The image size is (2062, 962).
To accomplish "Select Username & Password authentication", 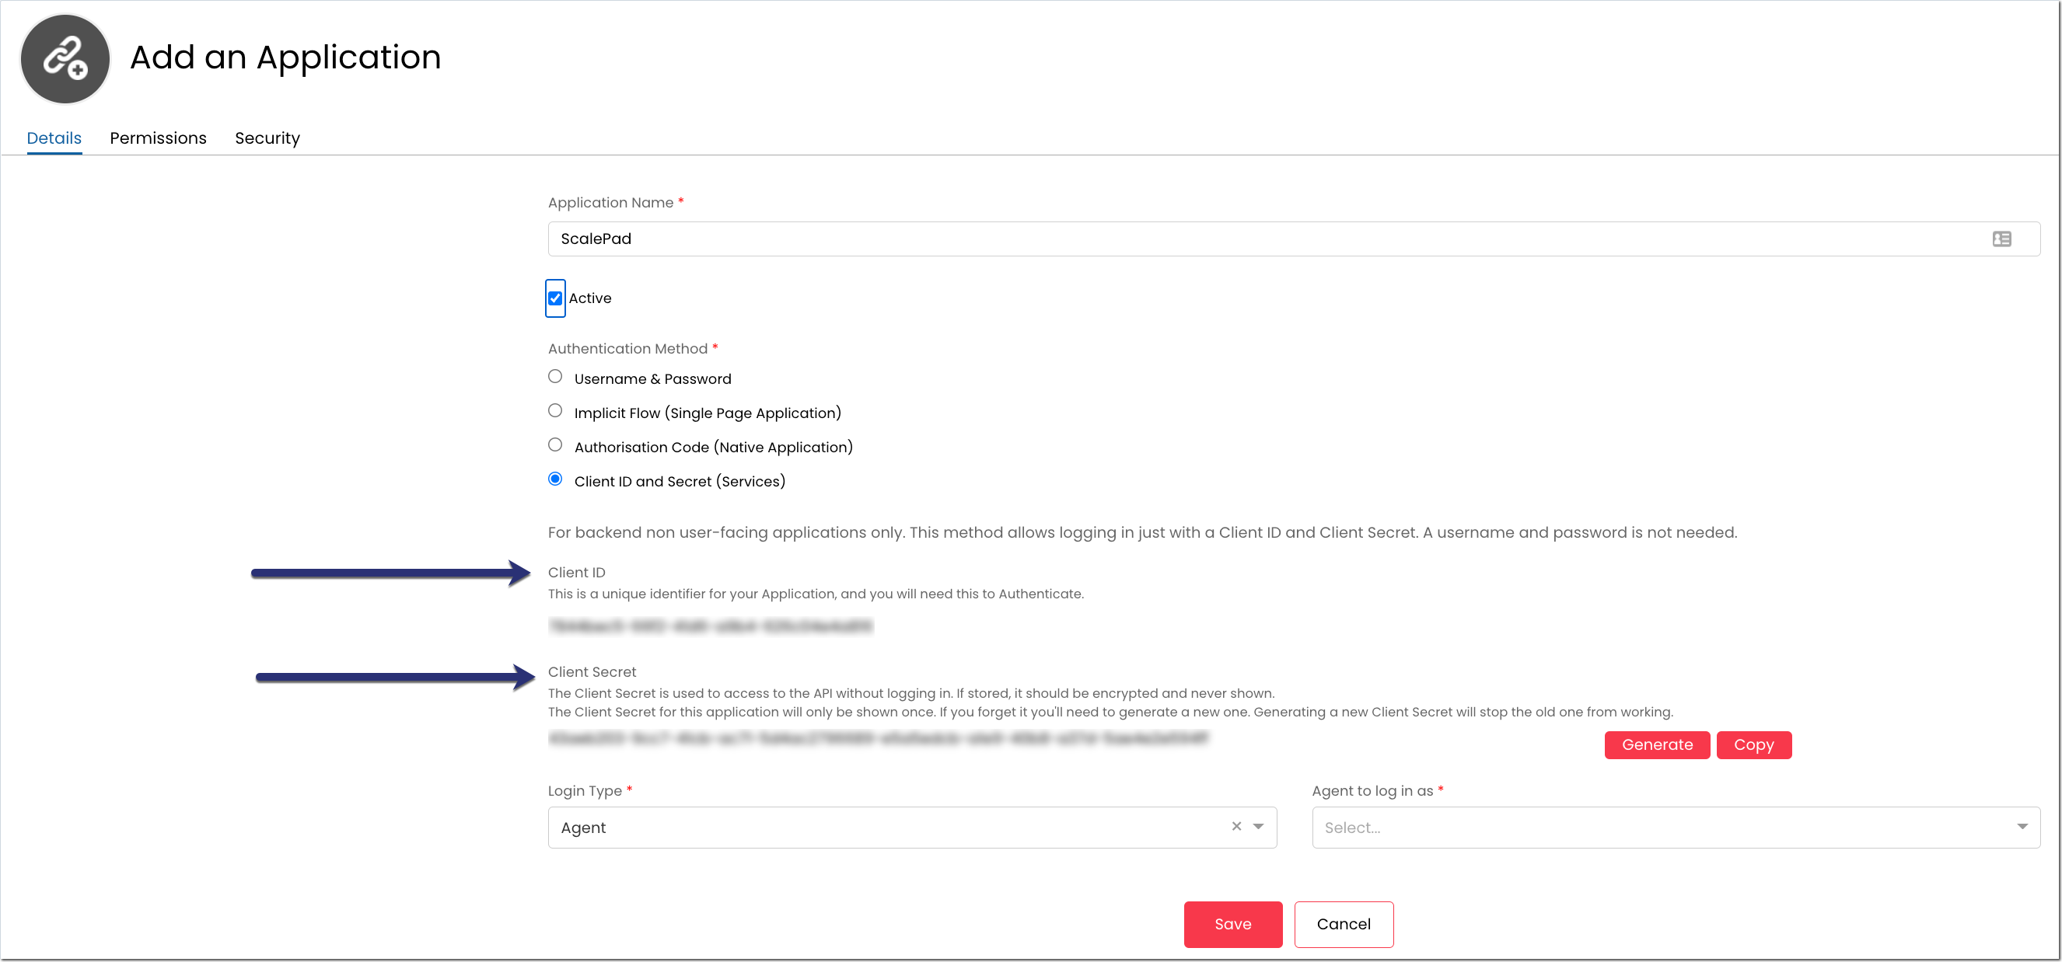I will (x=554, y=377).
